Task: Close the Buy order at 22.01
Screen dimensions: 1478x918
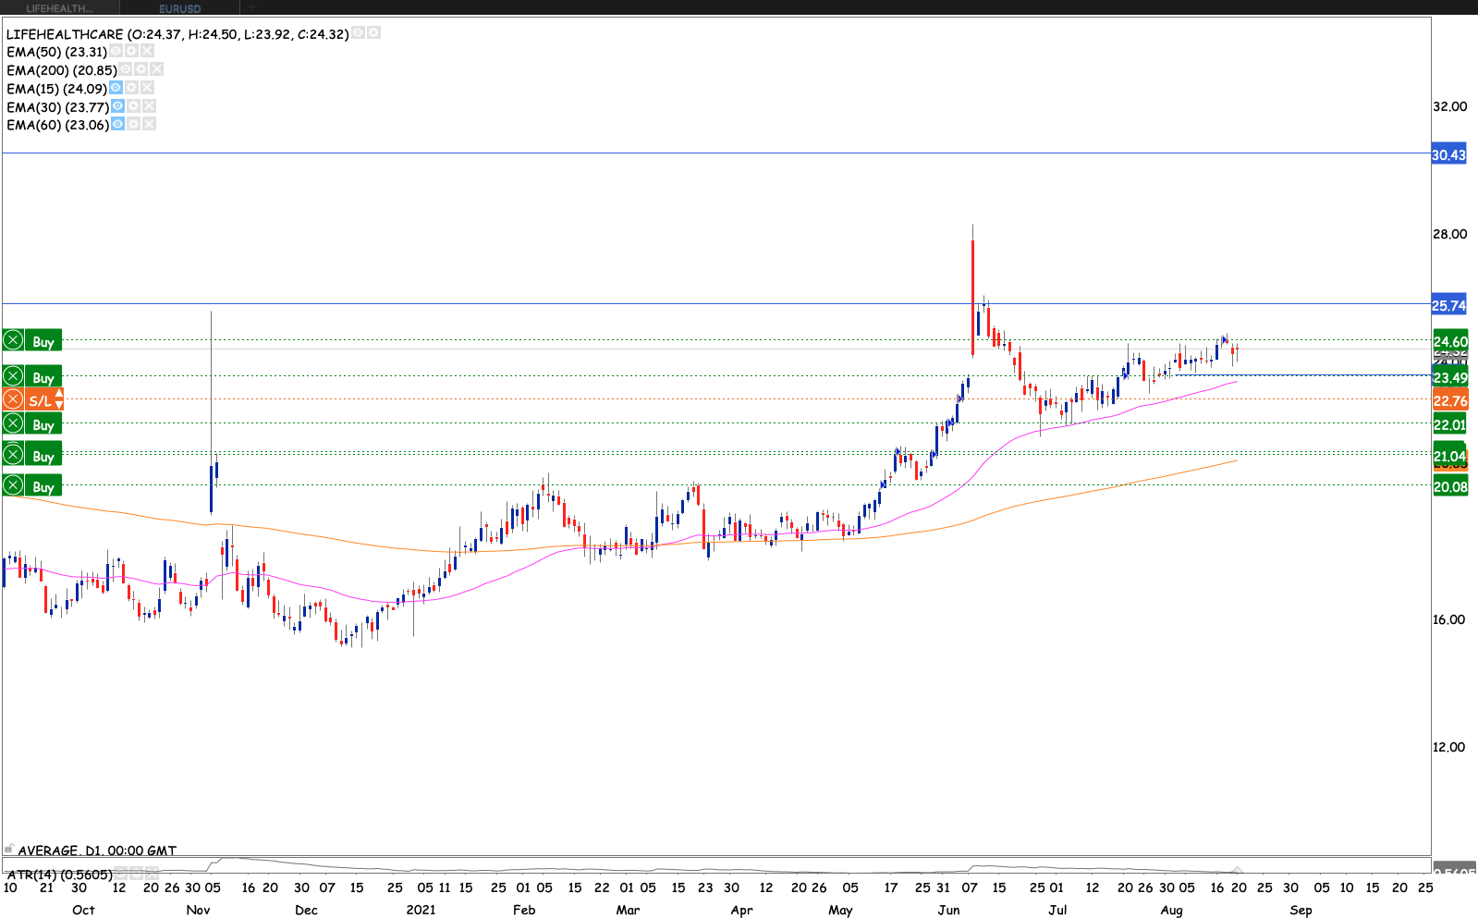Action: (13, 423)
